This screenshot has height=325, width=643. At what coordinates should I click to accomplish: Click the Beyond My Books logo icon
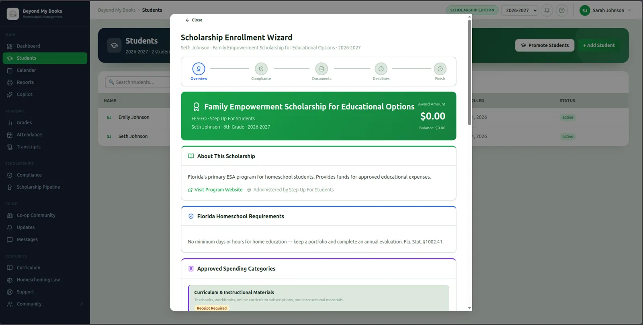(x=13, y=14)
